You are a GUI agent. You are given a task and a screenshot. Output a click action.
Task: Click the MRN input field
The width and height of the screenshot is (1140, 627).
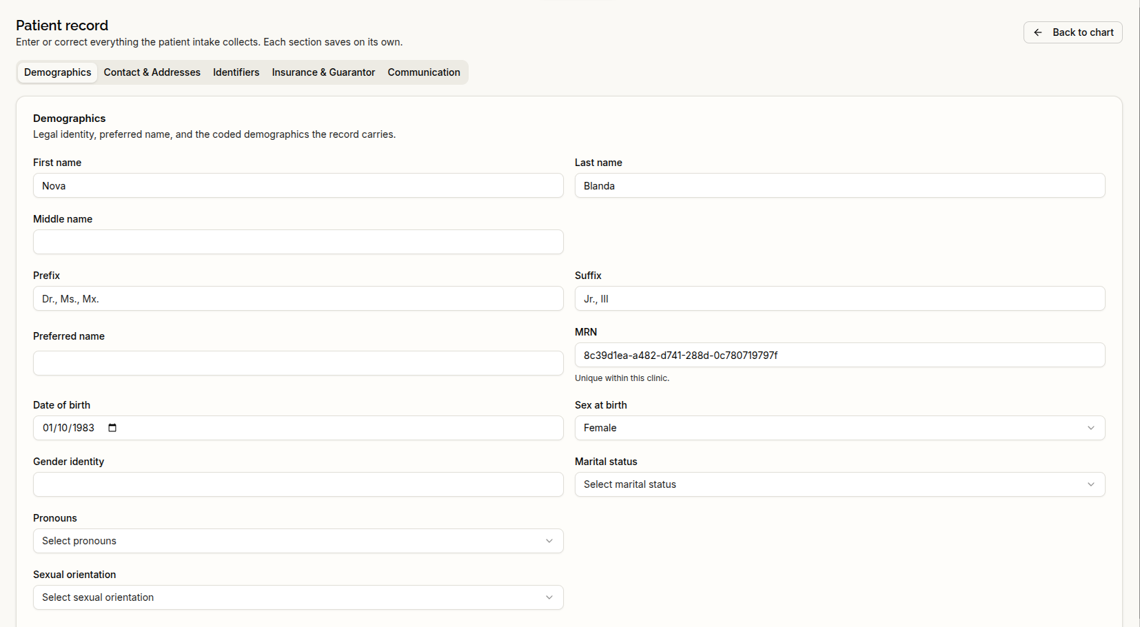point(839,355)
